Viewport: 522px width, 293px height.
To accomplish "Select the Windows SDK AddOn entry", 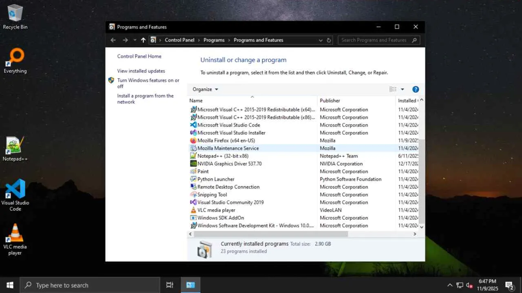I will pyautogui.click(x=304, y=218).
